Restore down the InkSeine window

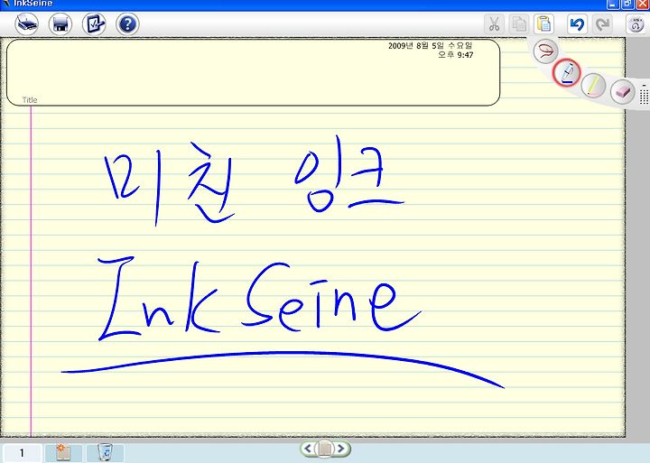627,5
